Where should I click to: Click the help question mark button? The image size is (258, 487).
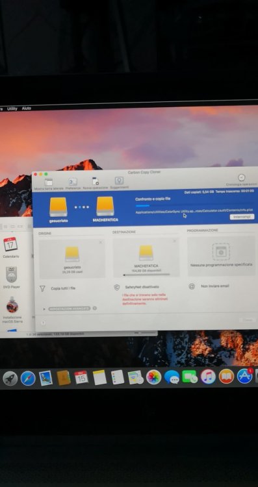[x=43, y=323]
